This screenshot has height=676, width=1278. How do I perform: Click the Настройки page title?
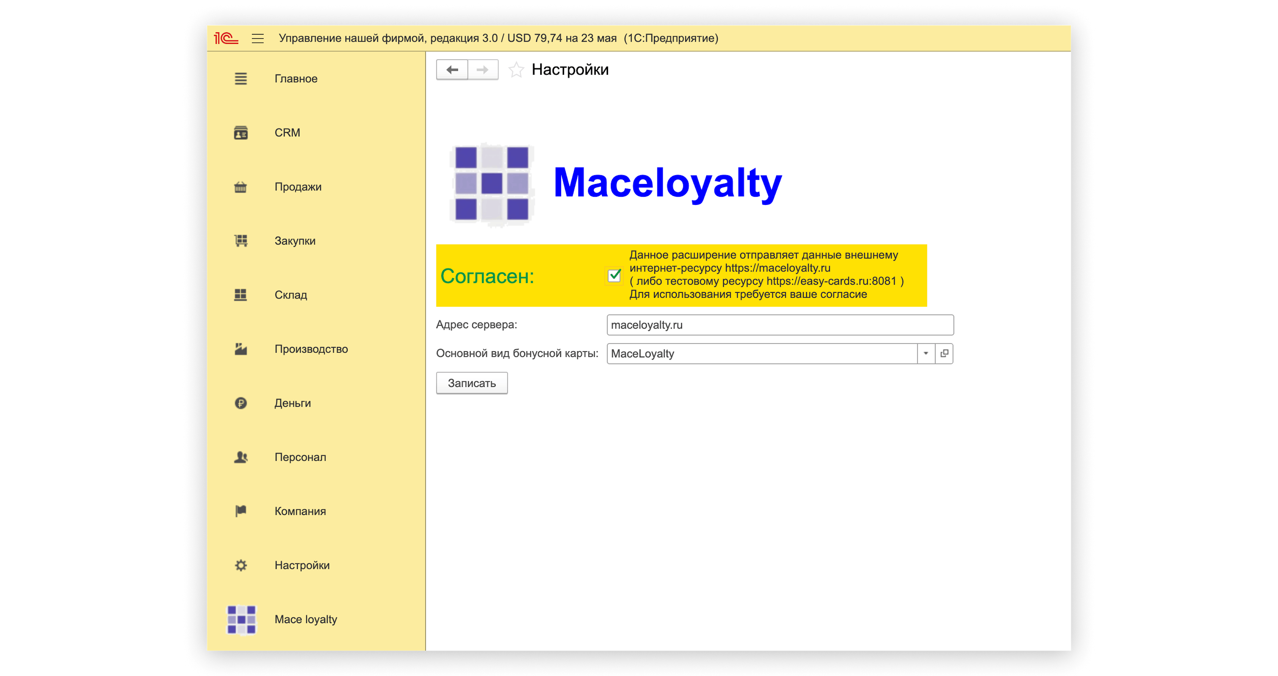[570, 70]
